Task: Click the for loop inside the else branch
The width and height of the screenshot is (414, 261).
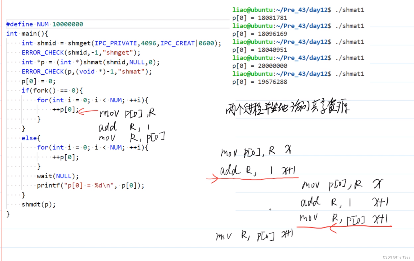Action: pyautogui.click(x=93, y=147)
